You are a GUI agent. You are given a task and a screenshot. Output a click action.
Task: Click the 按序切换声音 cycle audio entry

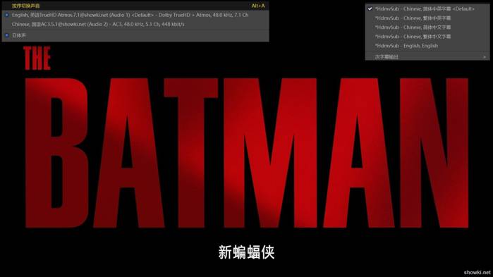coord(135,6)
